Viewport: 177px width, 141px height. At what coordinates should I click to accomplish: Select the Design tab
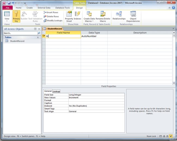80,8
